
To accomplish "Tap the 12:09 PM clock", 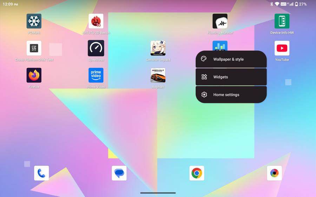I will (10, 4).
